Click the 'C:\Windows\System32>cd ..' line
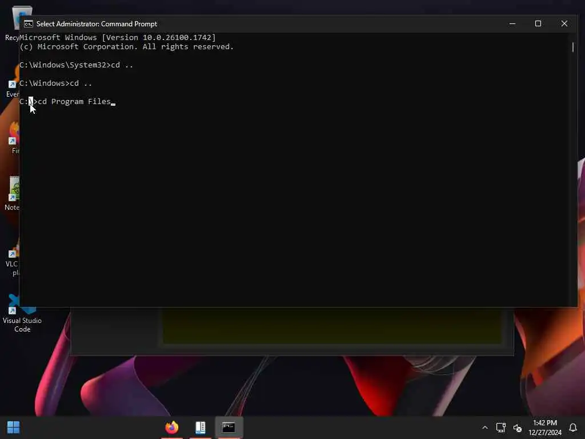585x439 pixels. point(76,65)
